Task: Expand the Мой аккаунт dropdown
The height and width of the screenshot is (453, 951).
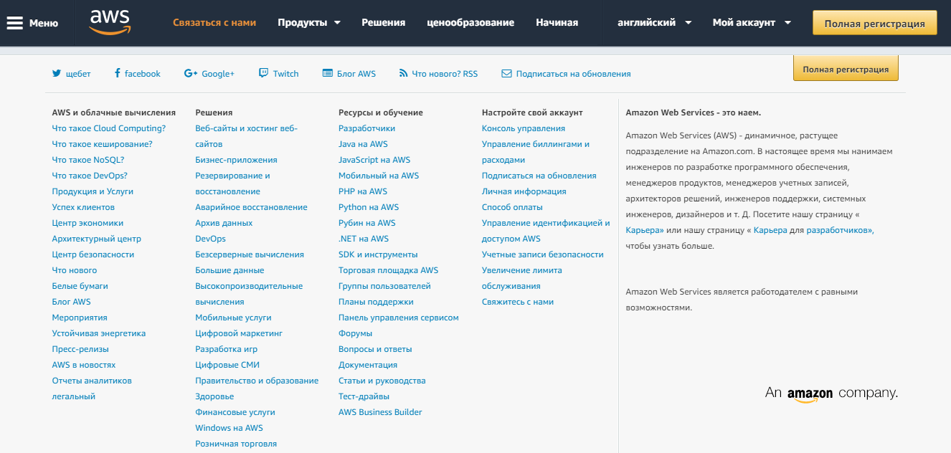Action: click(x=752, y=22)
